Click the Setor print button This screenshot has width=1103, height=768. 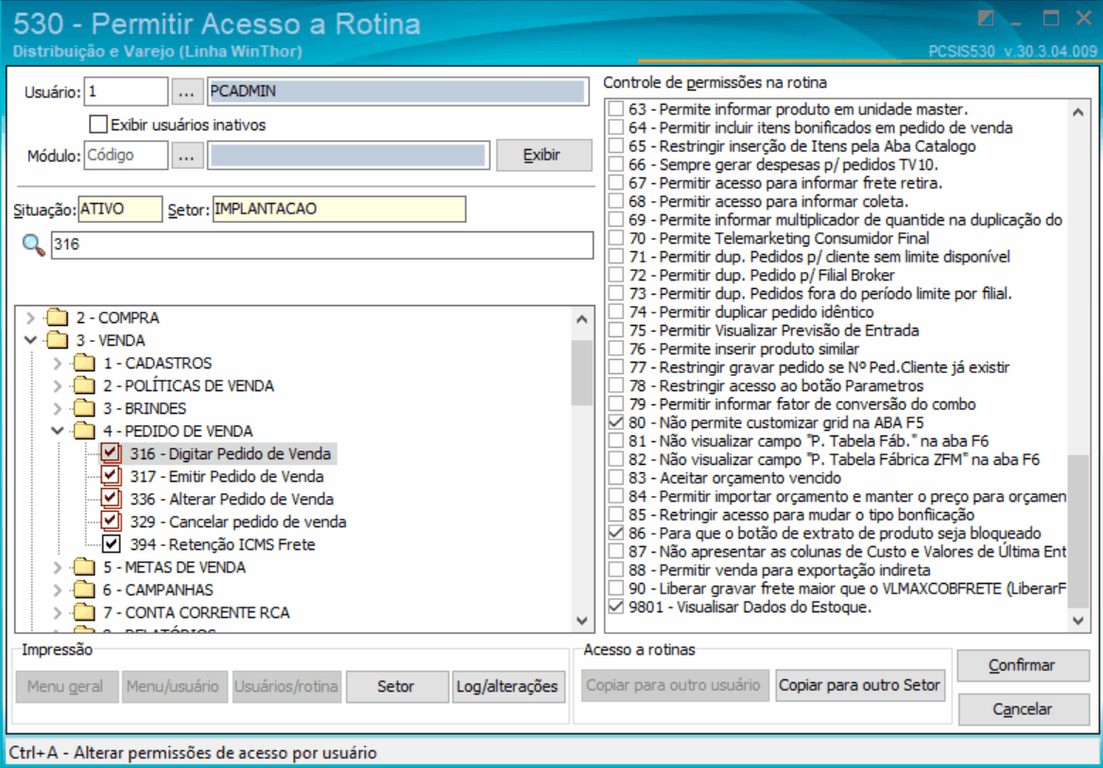[x=397, y=687]
